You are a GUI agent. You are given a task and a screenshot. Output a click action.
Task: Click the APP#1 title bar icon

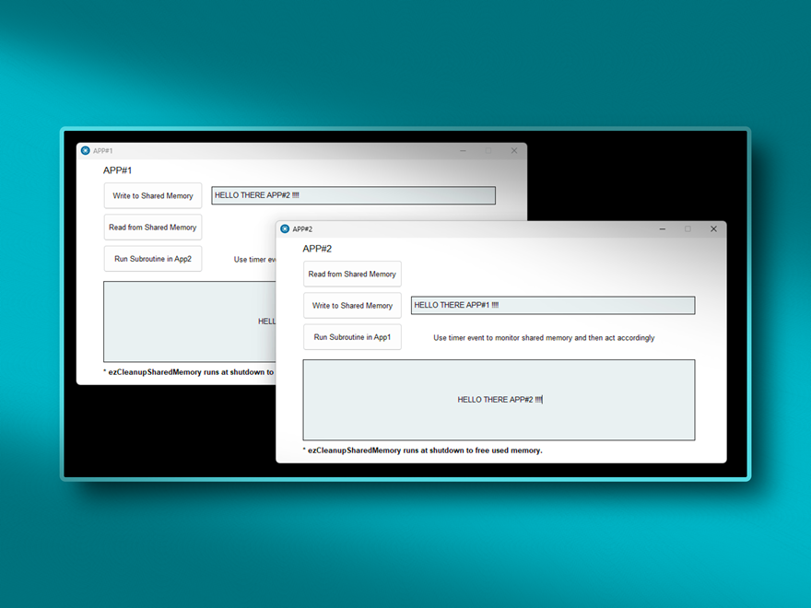click(x=85, y=151)
